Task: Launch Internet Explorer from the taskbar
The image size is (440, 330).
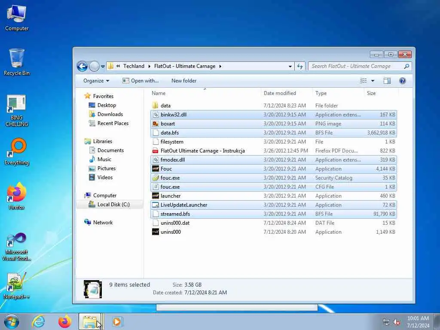Action: [38, 321]
